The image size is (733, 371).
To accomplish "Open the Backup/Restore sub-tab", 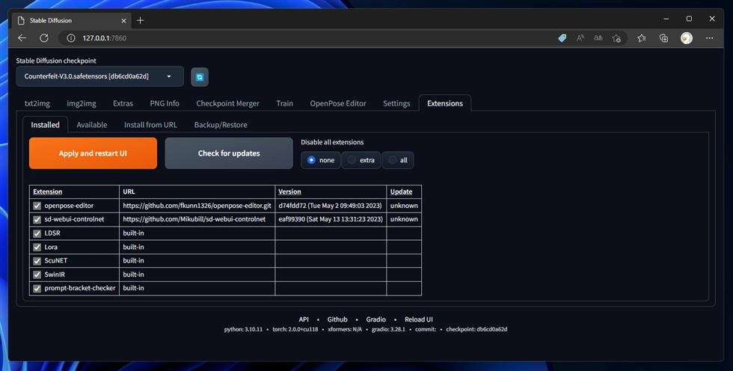I will [x=221, y=125].
